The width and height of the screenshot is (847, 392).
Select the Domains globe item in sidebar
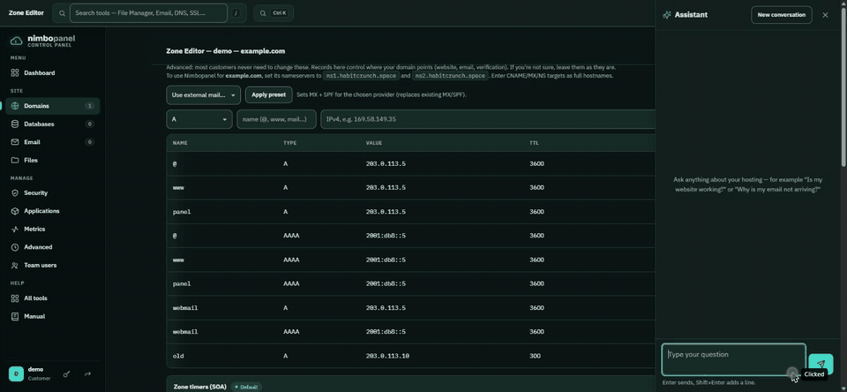click(x=52, y=106)
